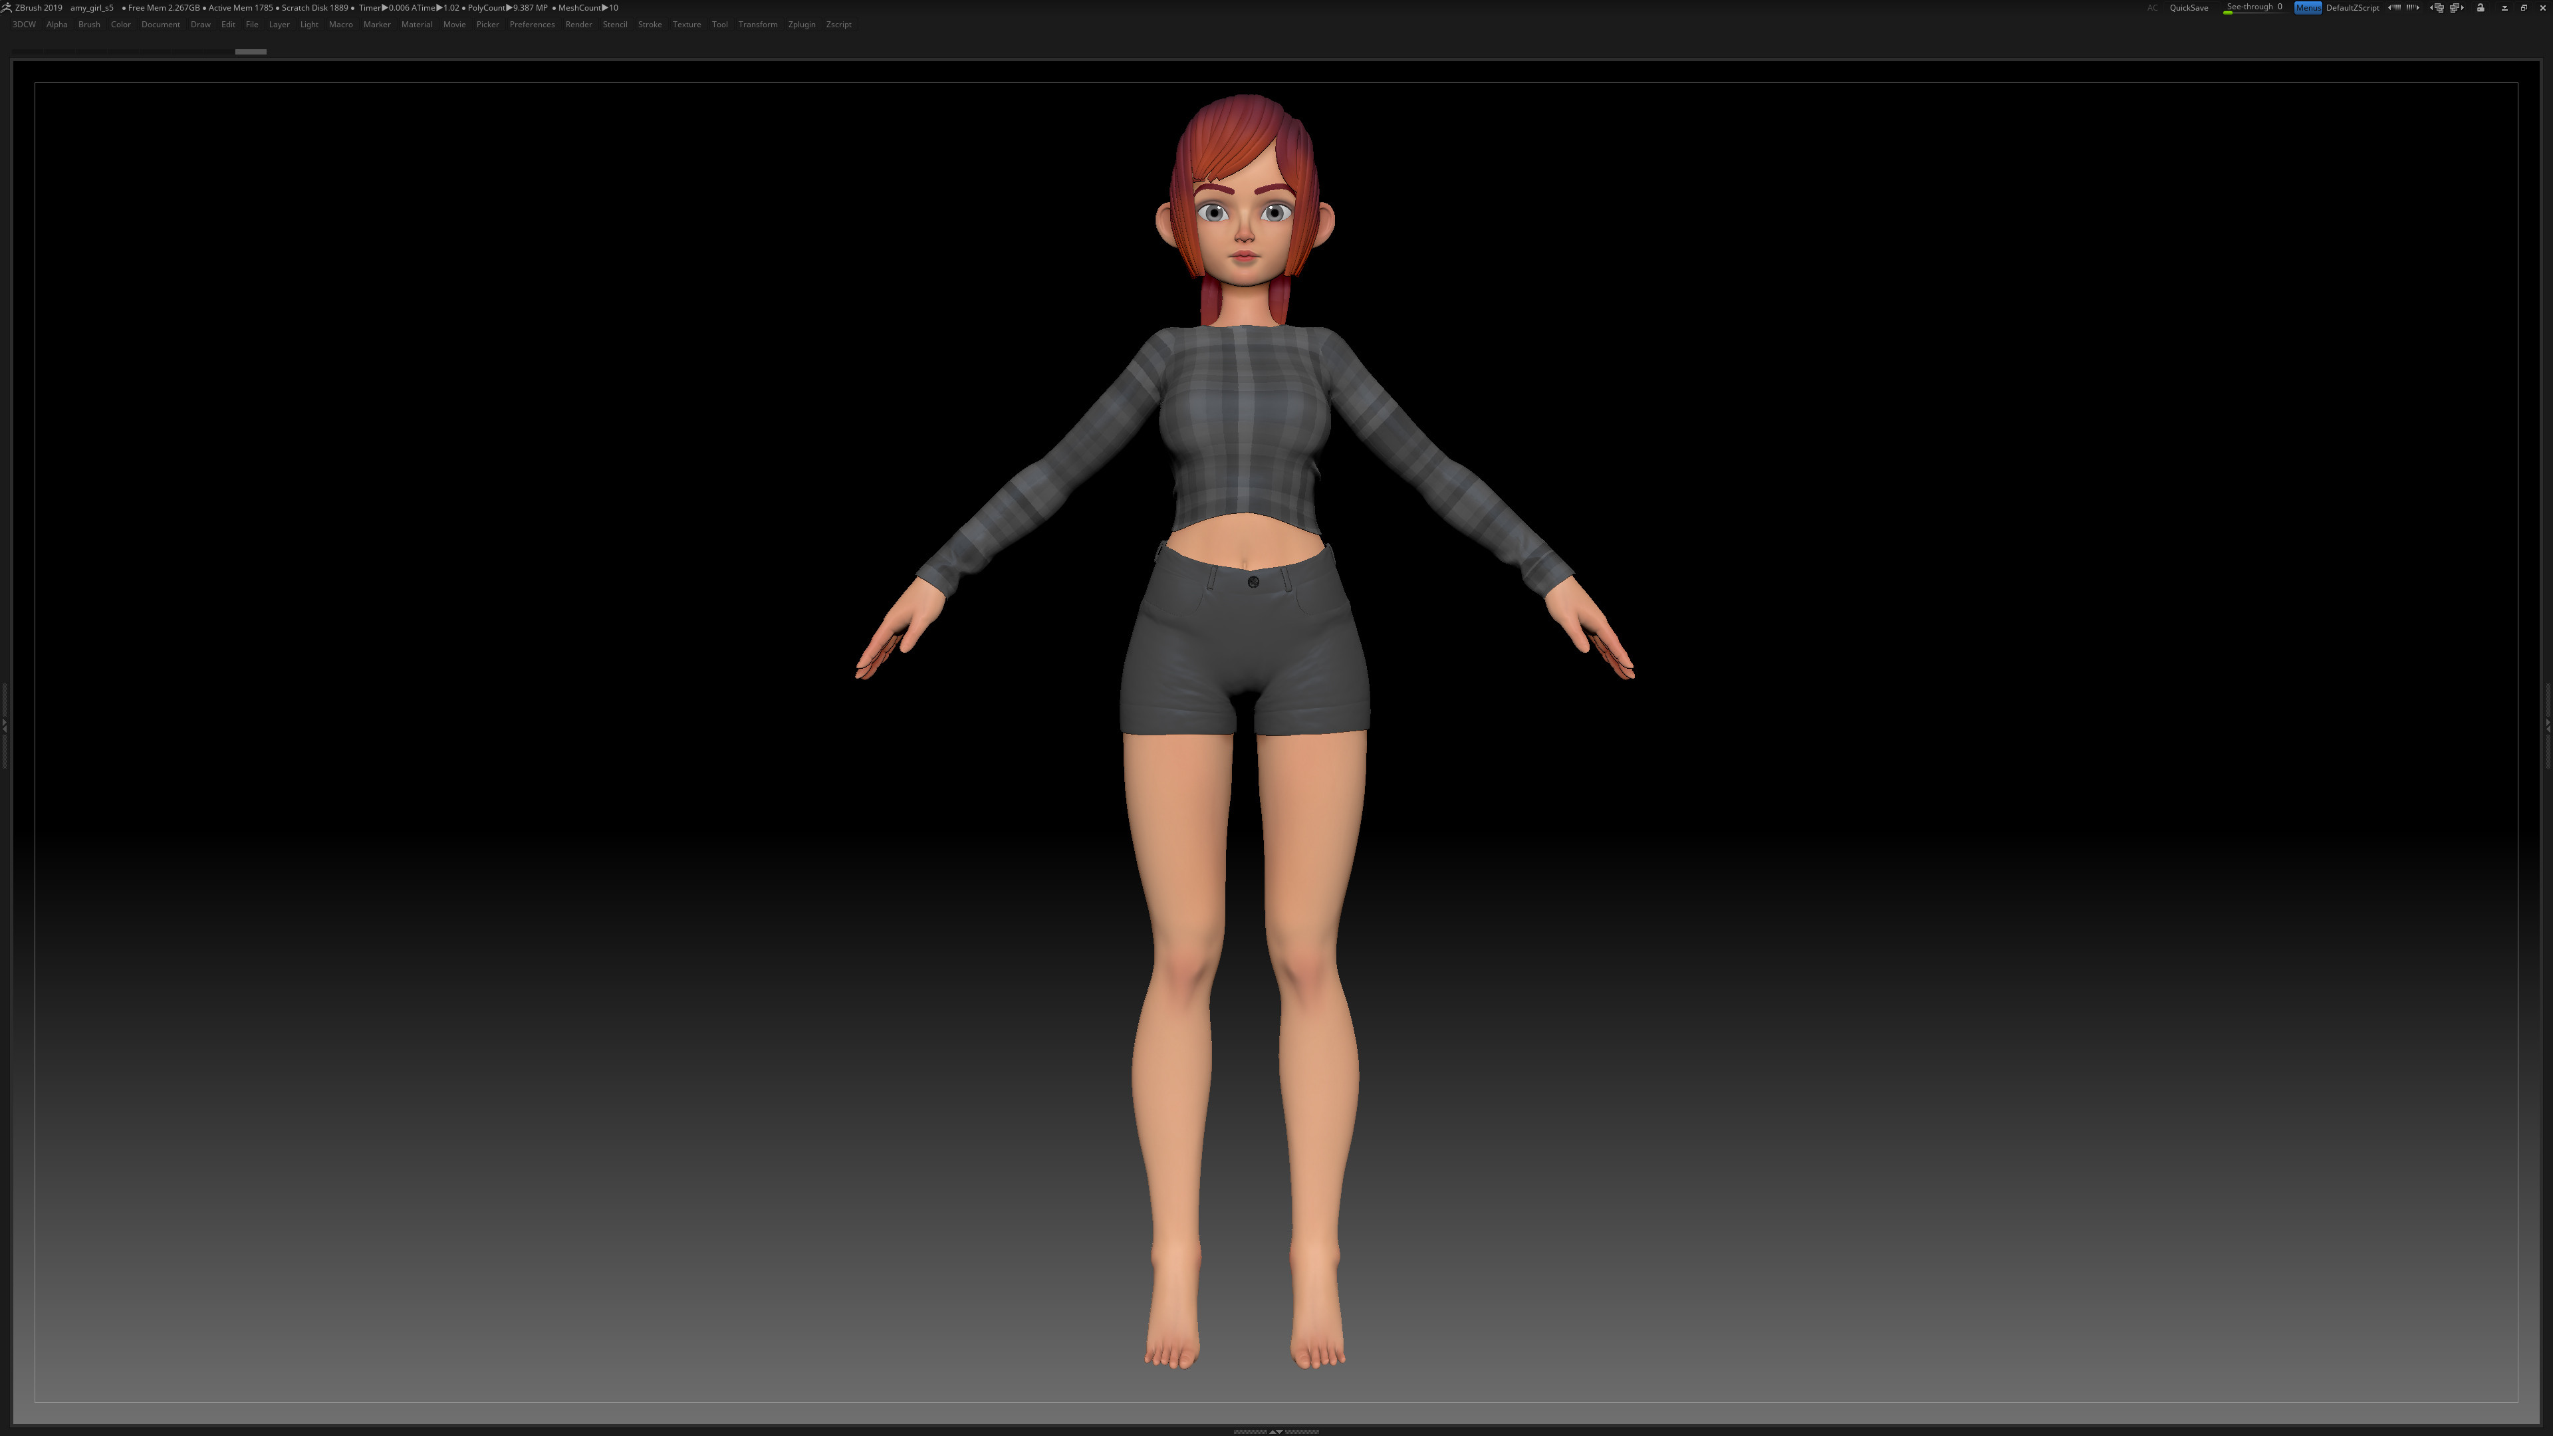Restore down the ZBrush window
This screenshot has height=1436, width=2553.
tap(2524, 7)
